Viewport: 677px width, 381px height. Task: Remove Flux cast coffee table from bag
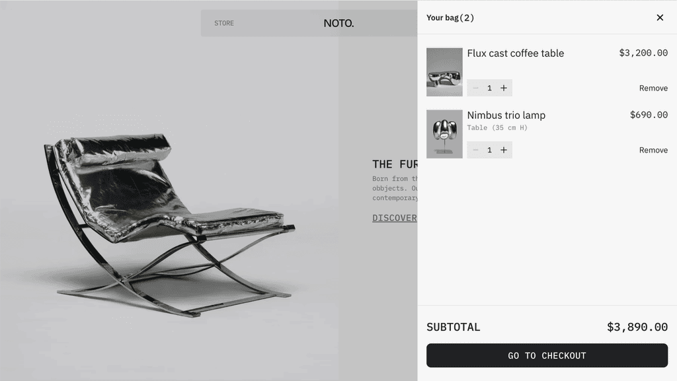coord(653,88)
